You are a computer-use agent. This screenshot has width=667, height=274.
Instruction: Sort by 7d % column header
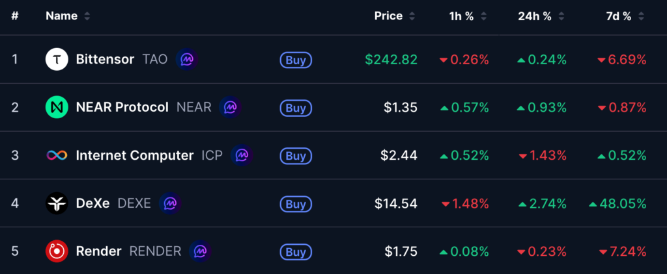tap(618, 16)
